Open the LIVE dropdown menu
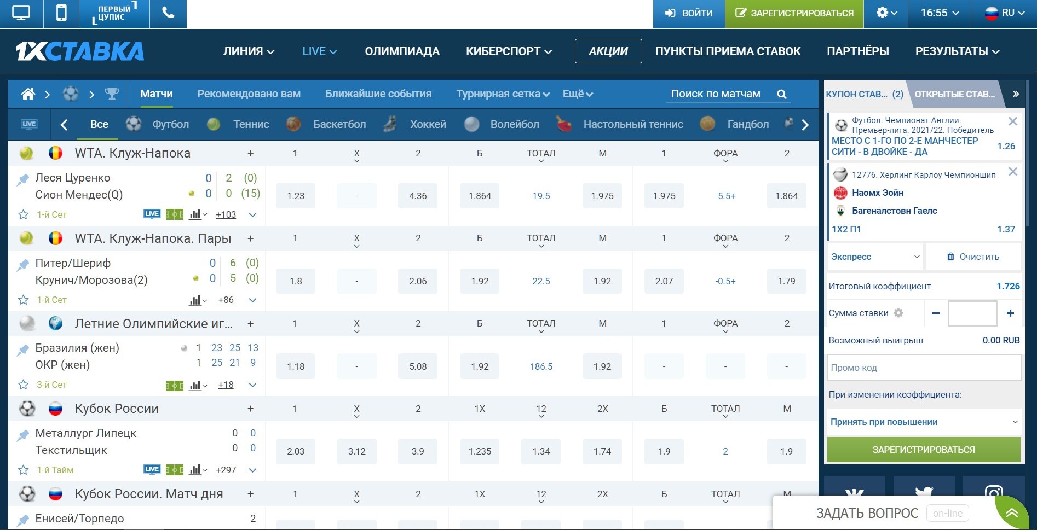The height and width of the screenshot is (530, 1037). click(x=319, y=51)
